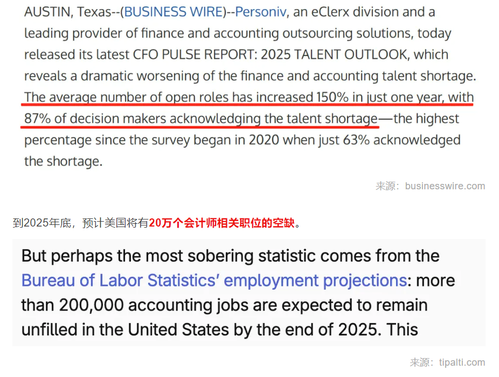Click the red bold text 20万个会计师相关职位的空缺
Screen dimensions: 499x377
click(x=222, y=223)
